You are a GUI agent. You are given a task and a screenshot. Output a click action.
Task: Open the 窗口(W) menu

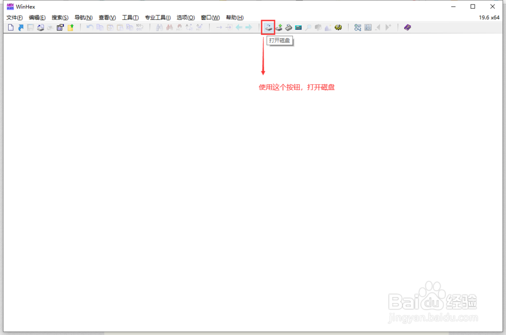tap(210, 18)
